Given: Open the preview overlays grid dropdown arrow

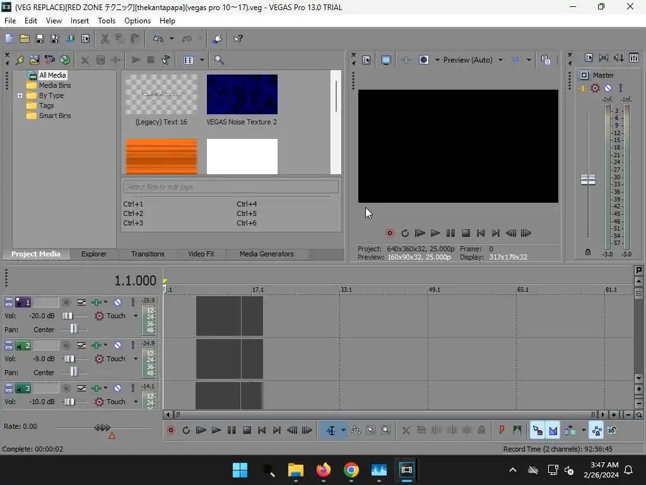Looking at the screenshot, I should [529, 60].
